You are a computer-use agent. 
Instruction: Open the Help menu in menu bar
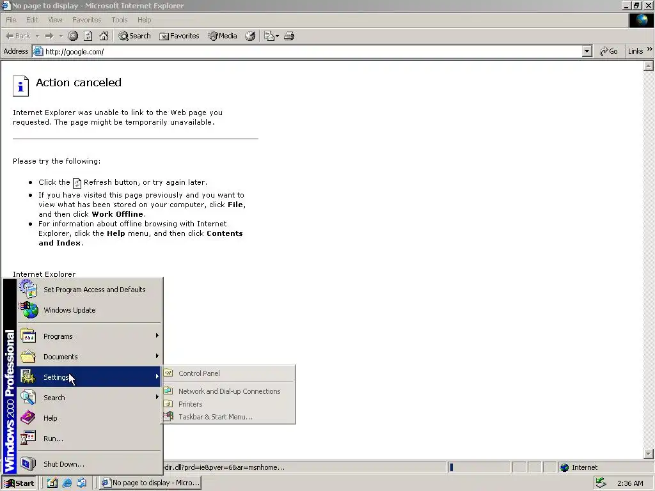[144, 20]
